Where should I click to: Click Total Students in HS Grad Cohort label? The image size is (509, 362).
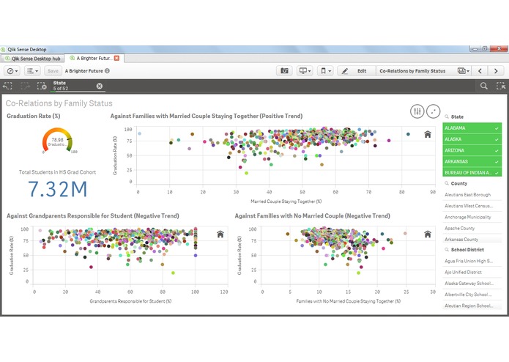click(x=57, y=172)
